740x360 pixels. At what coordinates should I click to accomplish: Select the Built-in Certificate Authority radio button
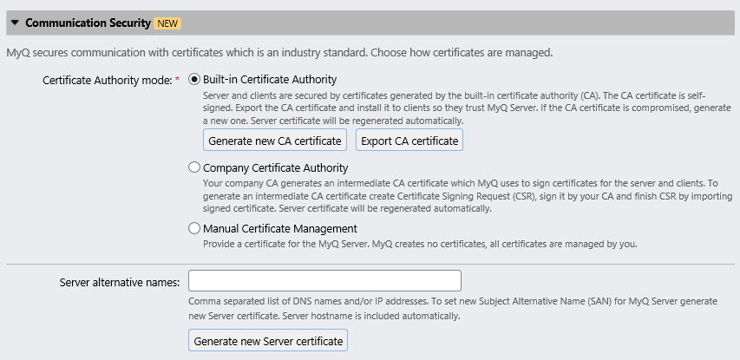[x=194, y=79]
